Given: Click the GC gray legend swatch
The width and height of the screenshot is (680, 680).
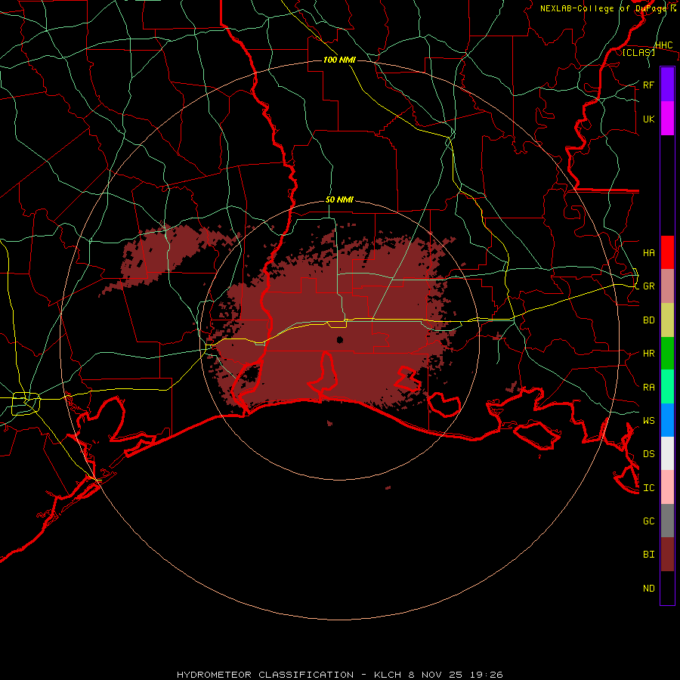Looking at the screenshot, I should pyautogui.click(x=667, y=521).
